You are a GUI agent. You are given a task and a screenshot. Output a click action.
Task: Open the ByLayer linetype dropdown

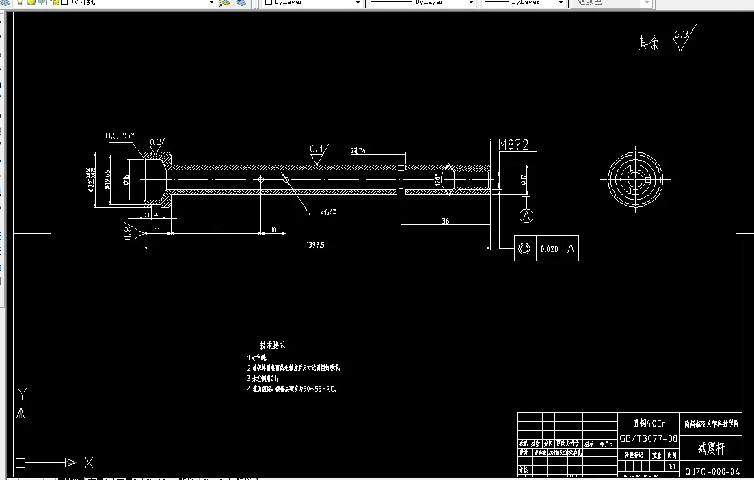(x=471, y=3)
